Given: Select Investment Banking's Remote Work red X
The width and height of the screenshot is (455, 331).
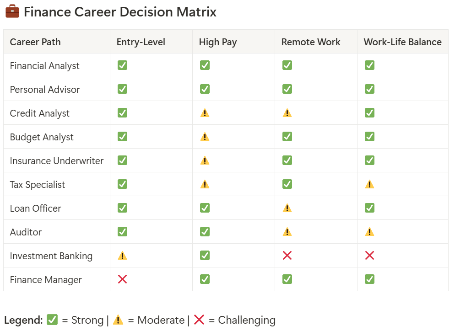Looking at the screenshot, I should pos(287,256).
